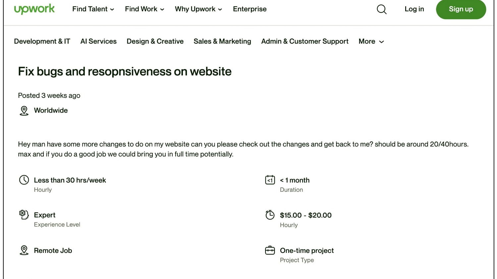The width and height of the screenshot is (497, 279).
Task: Select Development & IT category
Action: coord(42,41)
